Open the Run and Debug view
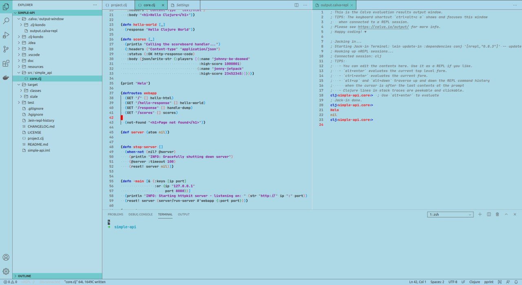 point(6,35)
